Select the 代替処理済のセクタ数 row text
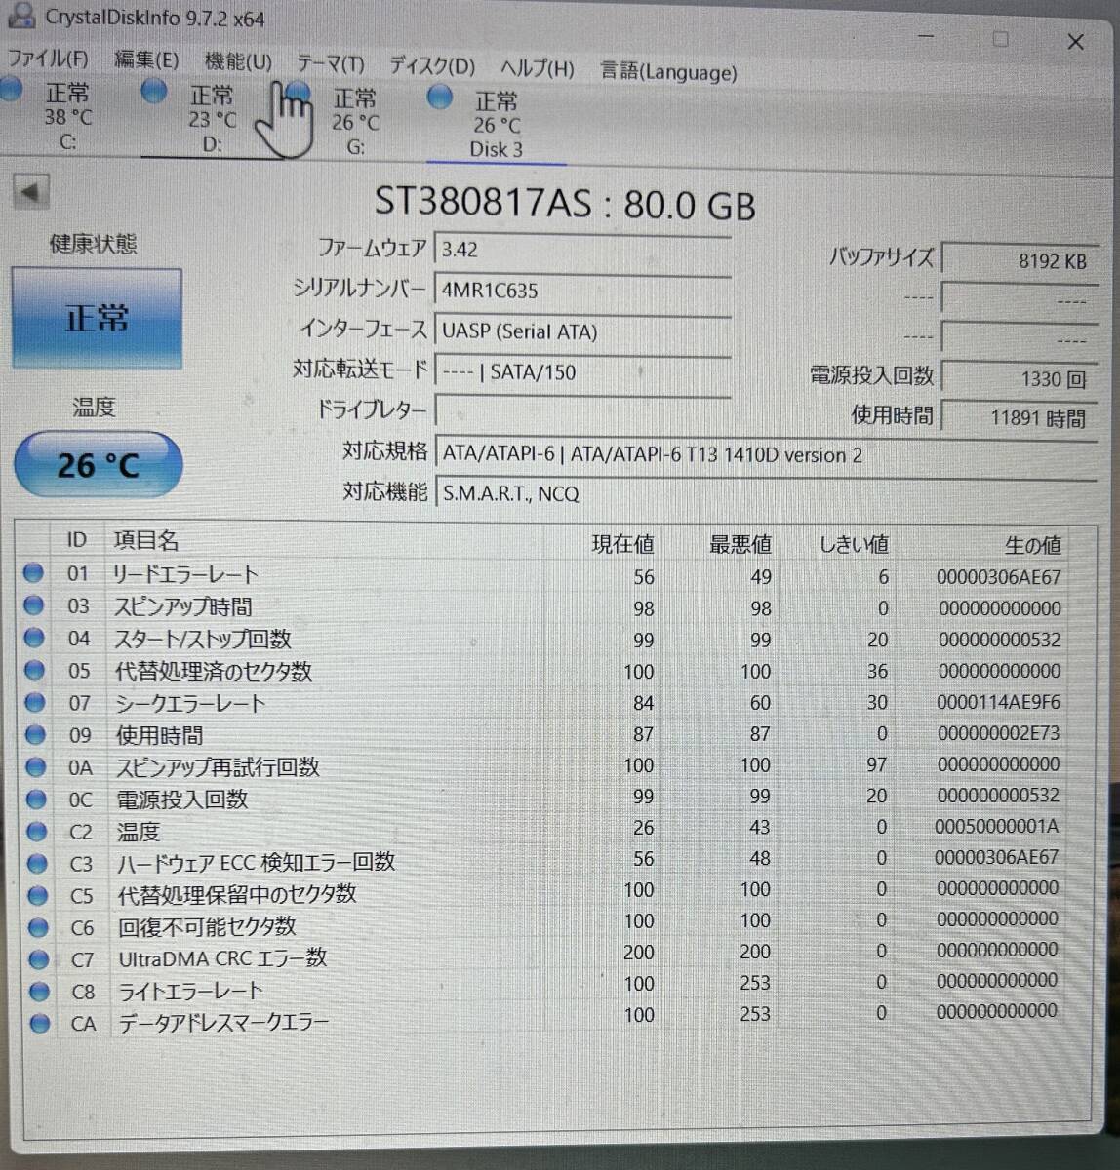Viewport: 1120px width, 1170px height. (214, 671)
